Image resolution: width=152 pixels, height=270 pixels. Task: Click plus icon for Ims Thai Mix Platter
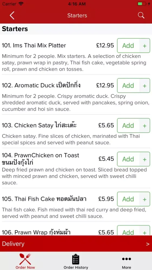click(x=145, y=46)
